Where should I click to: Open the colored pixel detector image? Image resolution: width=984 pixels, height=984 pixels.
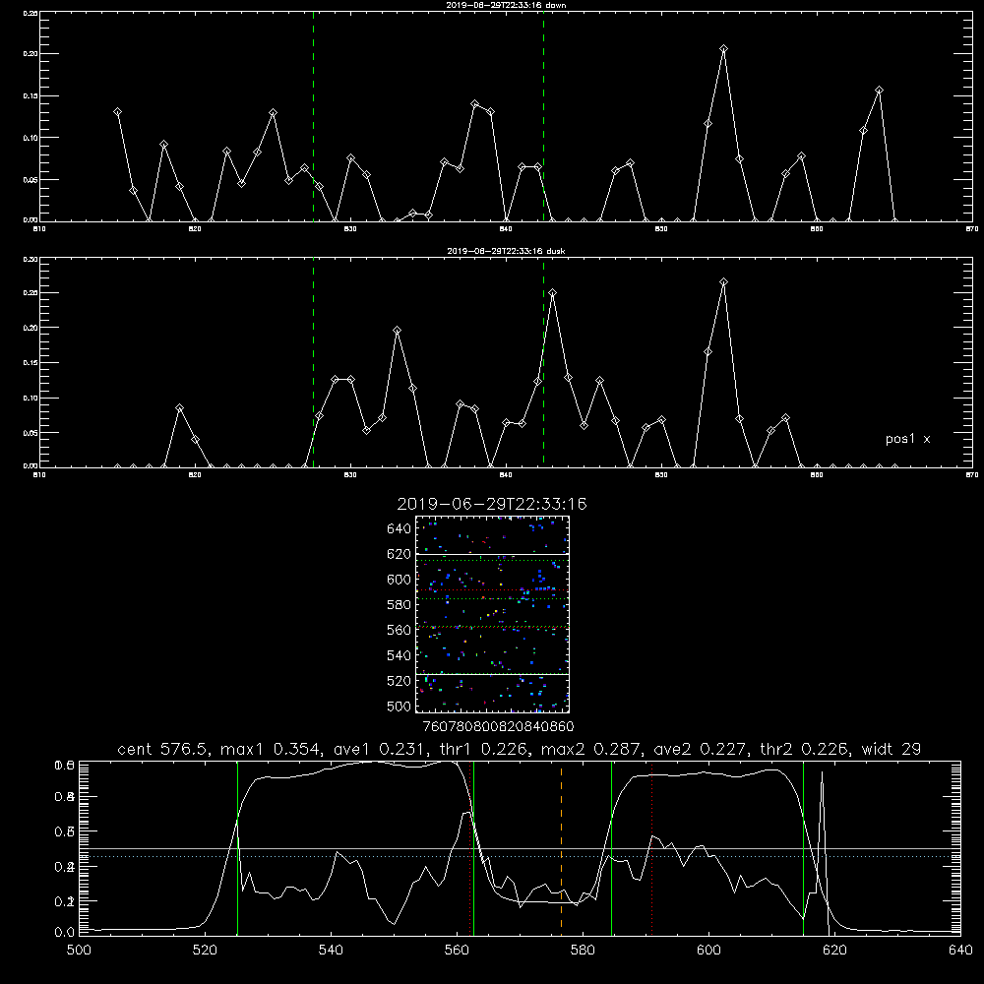493,614
